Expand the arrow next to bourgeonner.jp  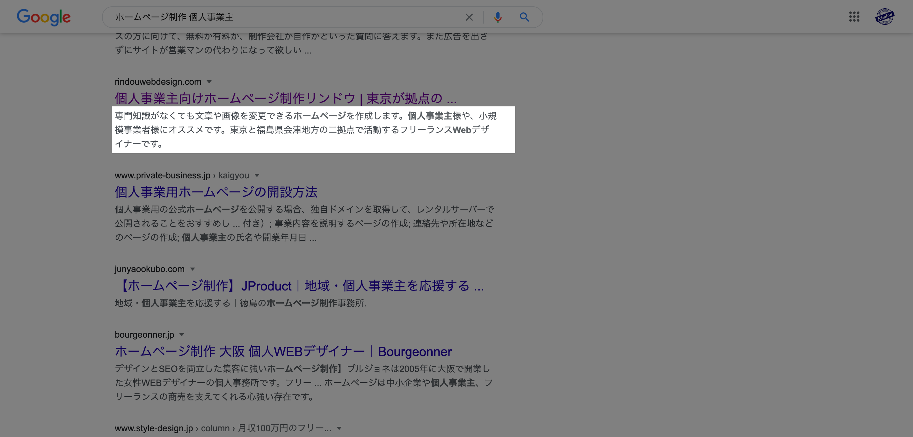pos(182,335)
